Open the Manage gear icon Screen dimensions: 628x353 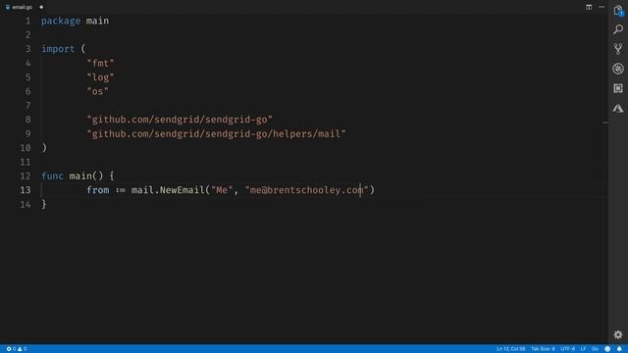point(618,334)
